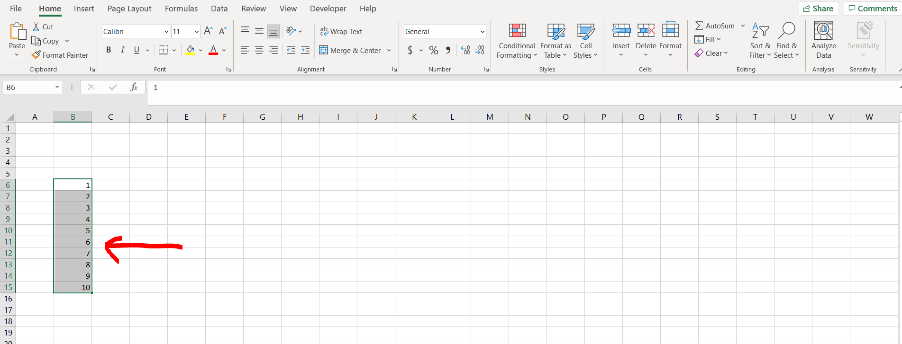This screenshot has height=344, width=902.
Task: Switch to the Page Layout tab
Action: [129, 9]
